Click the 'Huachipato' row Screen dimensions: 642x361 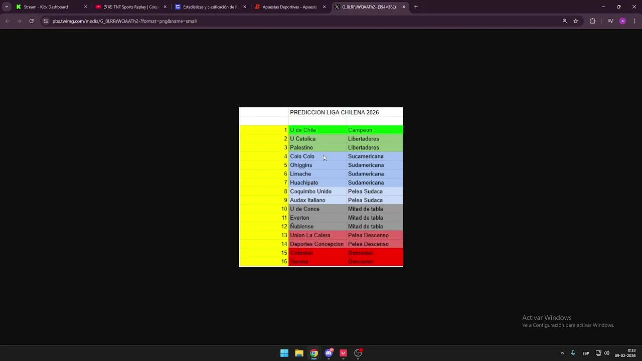pyautogui.click(x=321, y=183)
